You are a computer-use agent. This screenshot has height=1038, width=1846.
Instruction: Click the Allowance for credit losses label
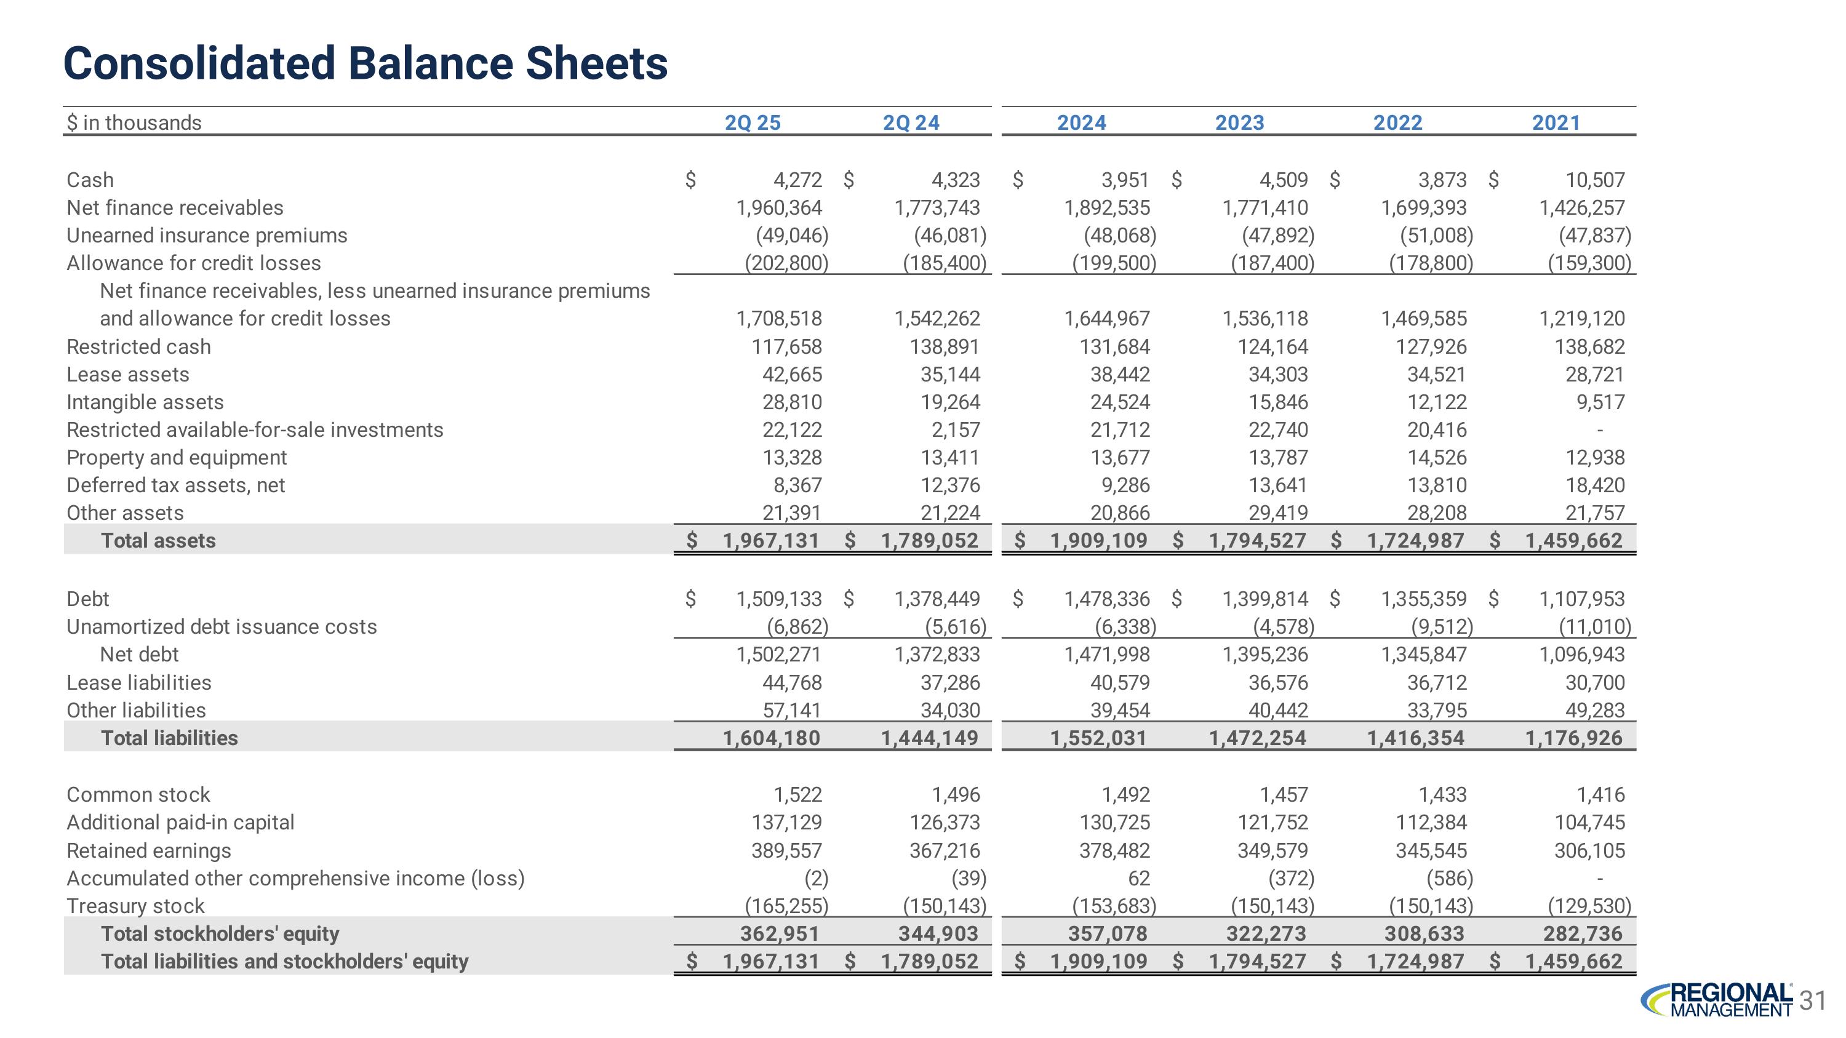pyautogui.click(x=193, y=263)
